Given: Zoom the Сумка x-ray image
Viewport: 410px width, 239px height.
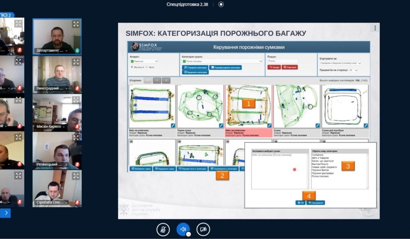Looking at the screenshot, I should coord(317,125).
